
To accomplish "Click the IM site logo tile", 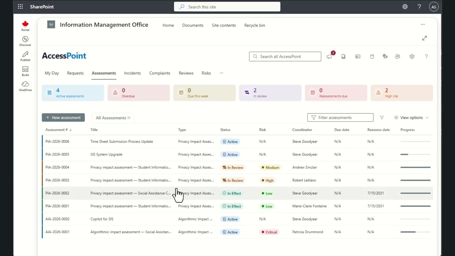I will tap(51, 25).
